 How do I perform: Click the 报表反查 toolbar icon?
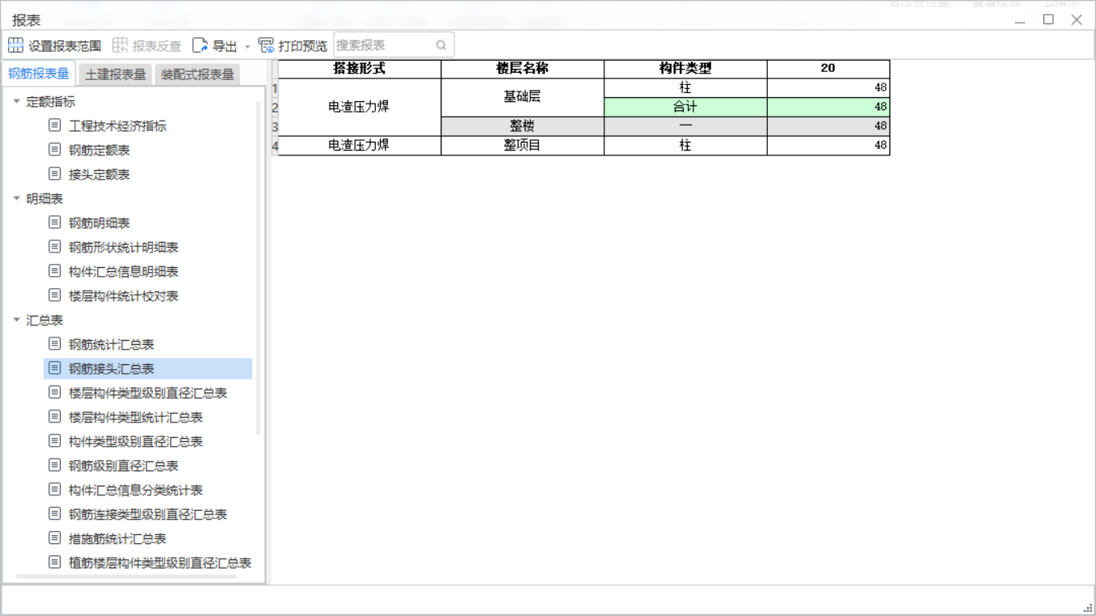click(x=120, y=45)
